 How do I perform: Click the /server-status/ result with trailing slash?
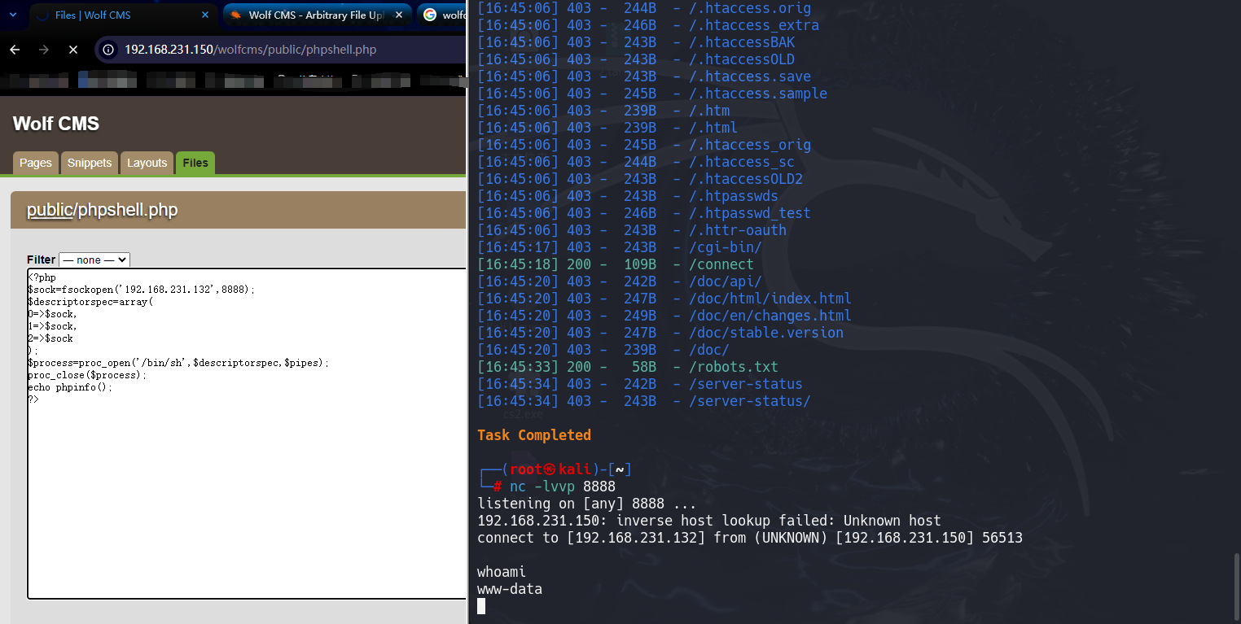[644, 401]
